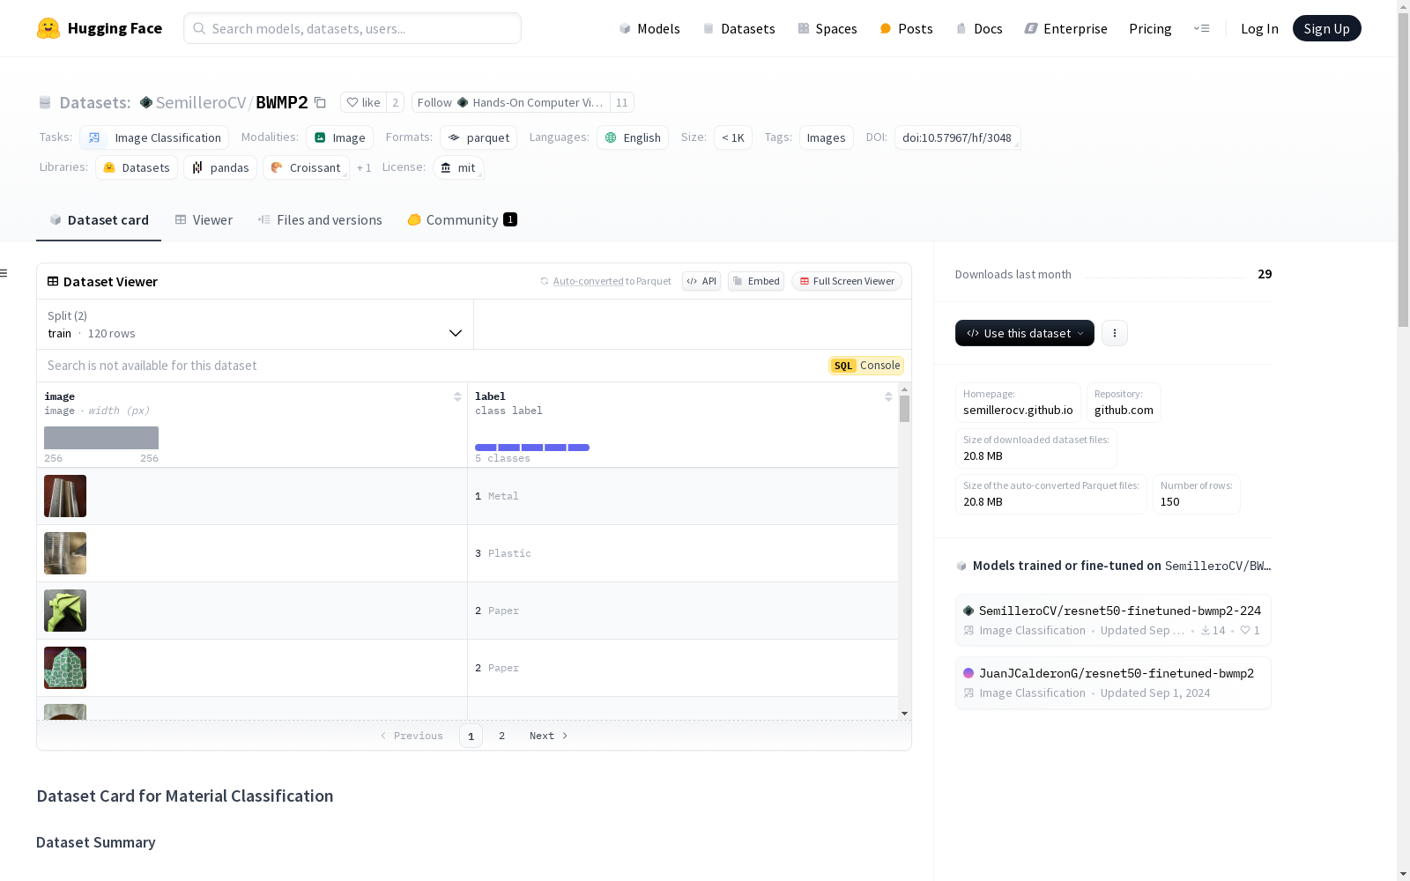Click Previous page in viewer pagination
This screenshot has width=1410, height=881.
click(412, 736)
